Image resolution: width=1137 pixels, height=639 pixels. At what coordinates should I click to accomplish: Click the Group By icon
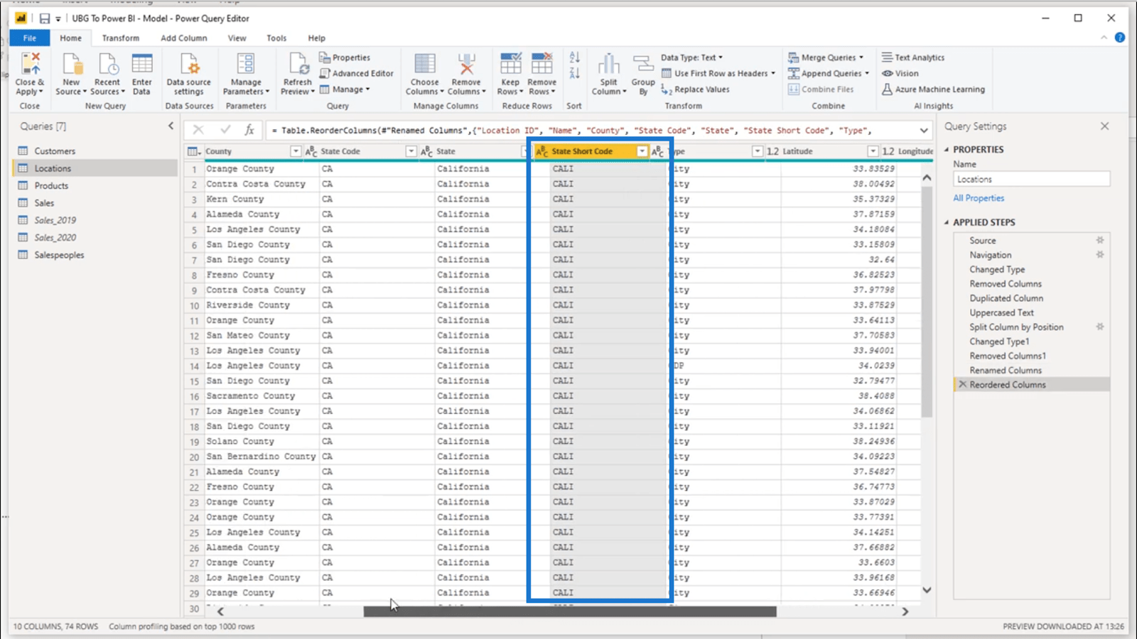643,64
